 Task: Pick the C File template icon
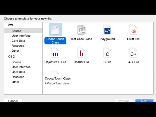107,53
